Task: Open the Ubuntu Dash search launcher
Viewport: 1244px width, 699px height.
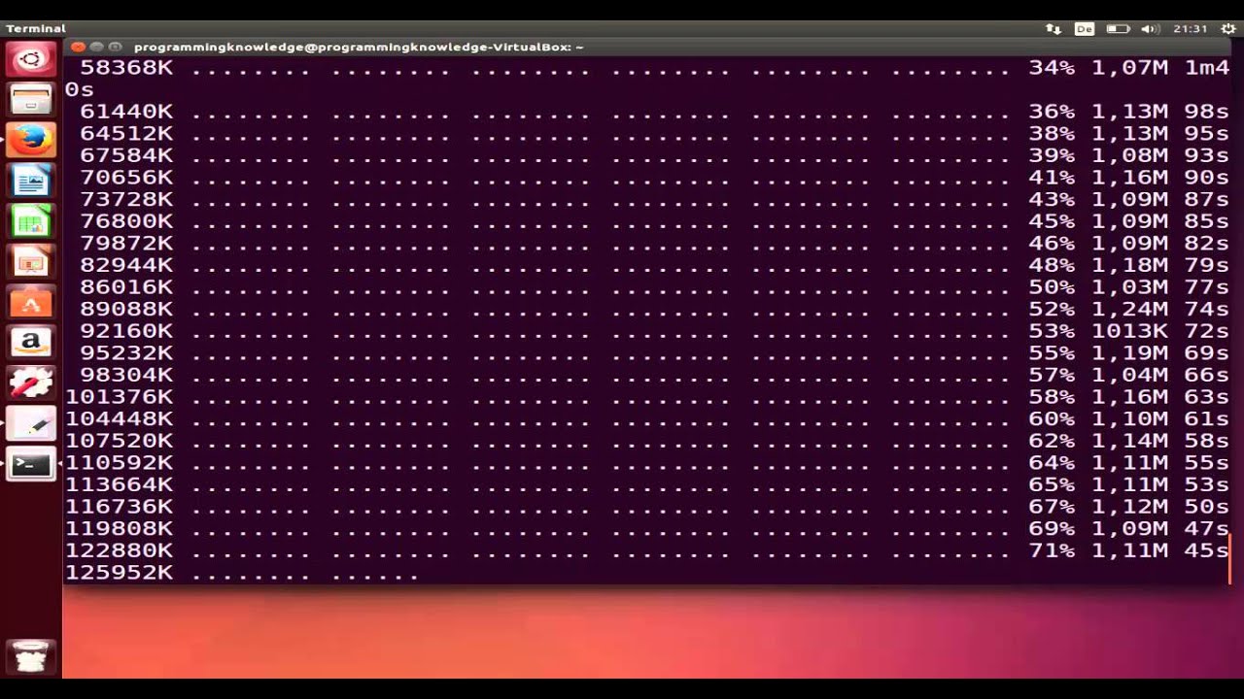Action: [30, 60]
